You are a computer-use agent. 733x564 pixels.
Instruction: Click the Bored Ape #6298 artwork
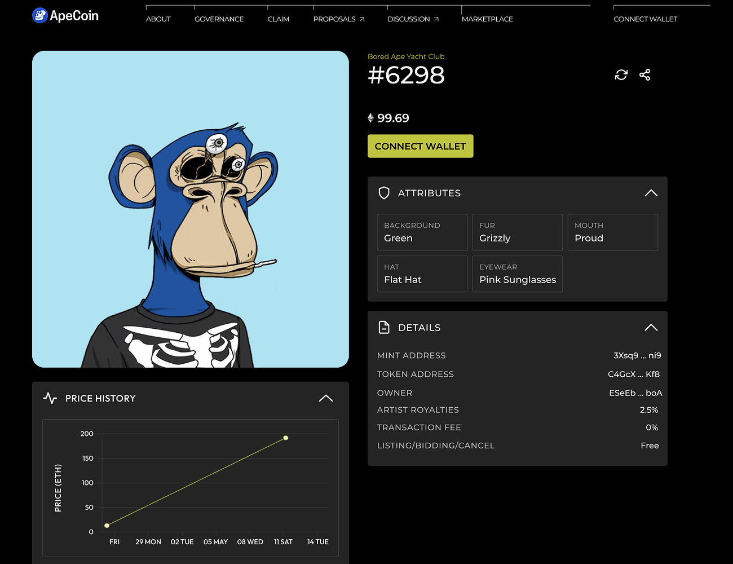191,209
